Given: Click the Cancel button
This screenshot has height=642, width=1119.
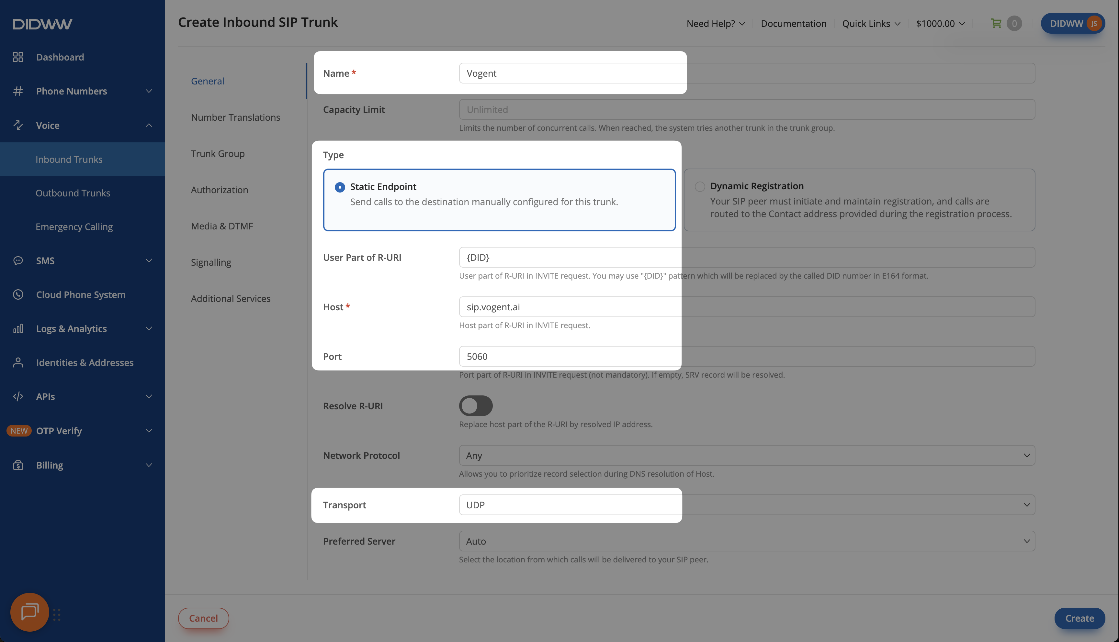Looking at the screenshot, I should [x=203, y=618].
